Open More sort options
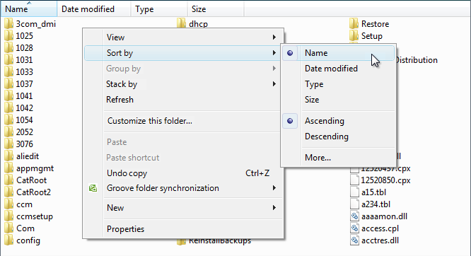This screenshot has height=256, width=471. tap(338, 158)
